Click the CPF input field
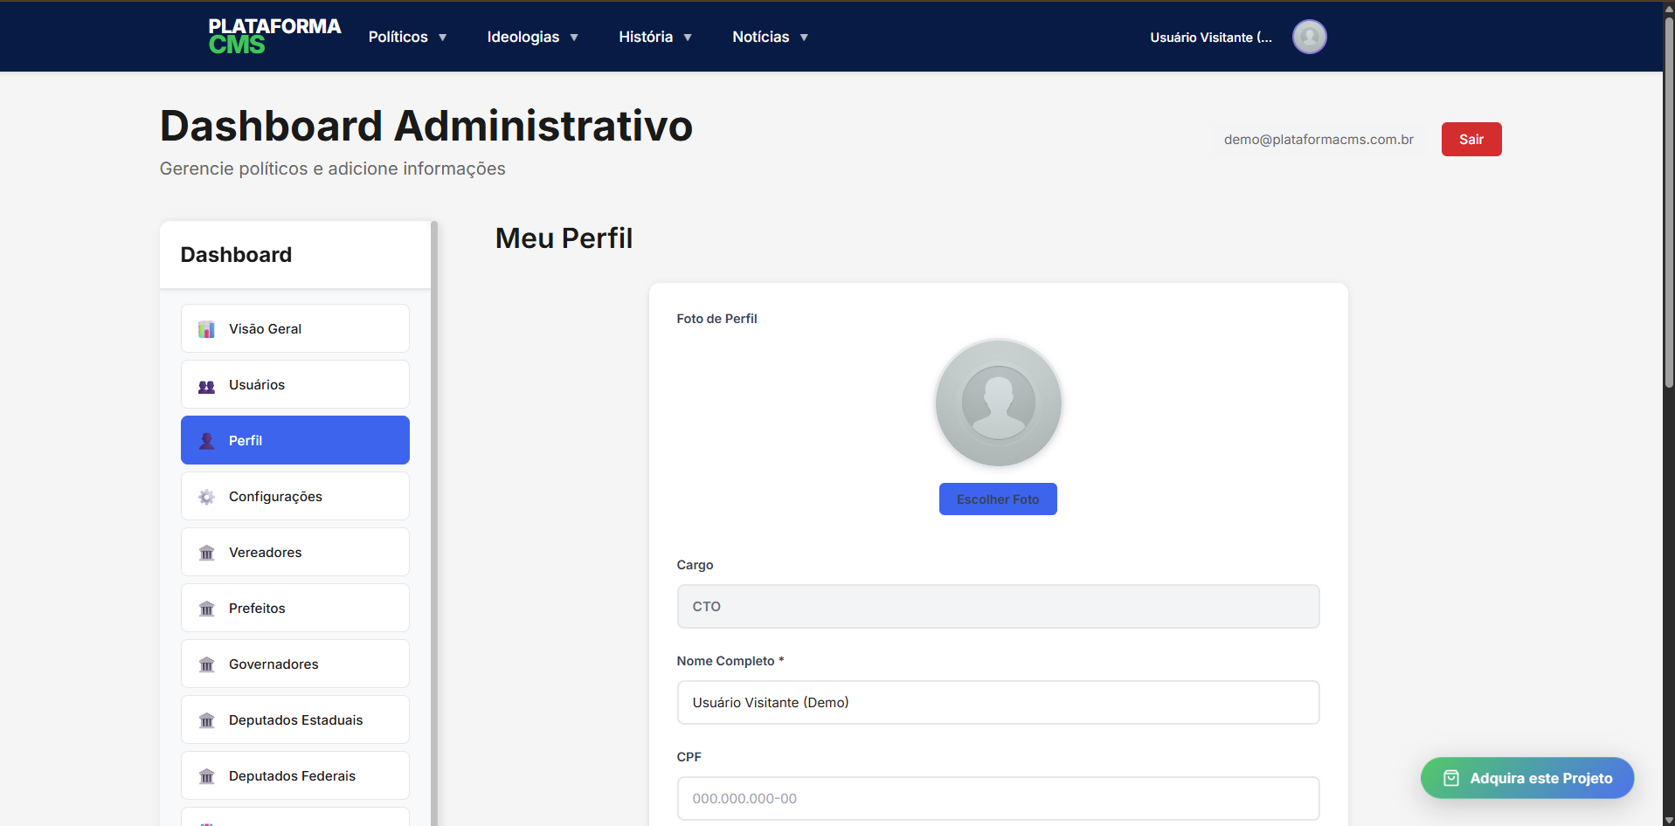This screenshot has width=1675, height=826. pyautogui.click(x=998, y=799)
